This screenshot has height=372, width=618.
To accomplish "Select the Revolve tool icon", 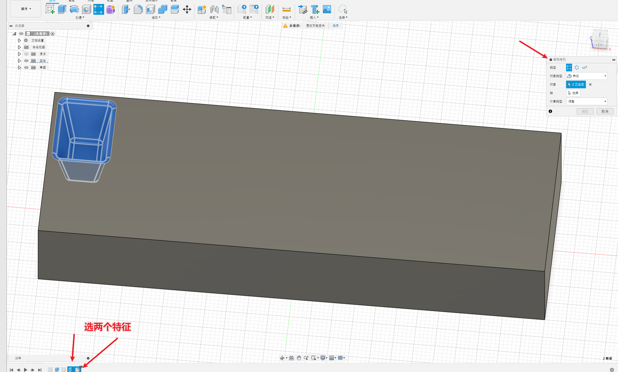I will point(74,9).
